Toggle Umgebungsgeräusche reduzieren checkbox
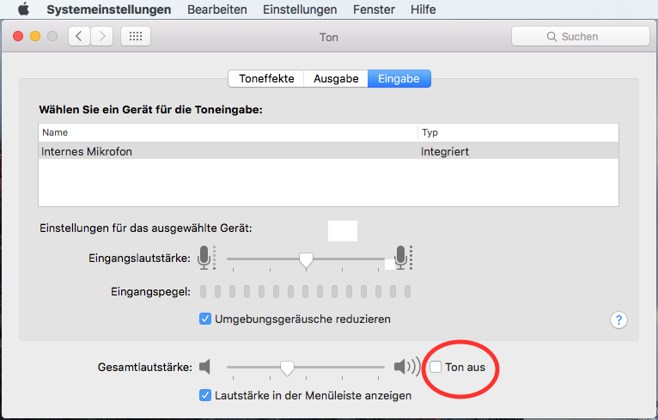Image resolution: width=658 pixels, height=420 pixels. pos(205,319)
